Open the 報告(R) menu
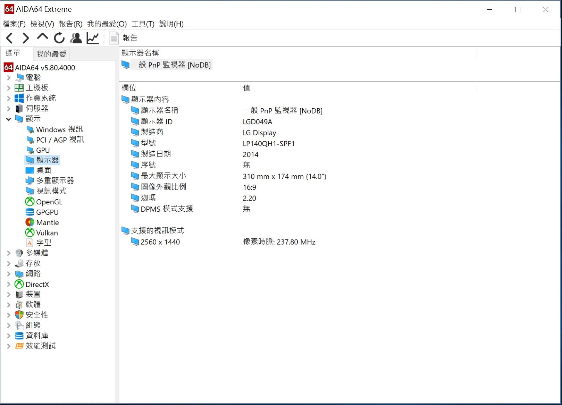Viewport: 562px width, 405px height. [x=71, y=24]
